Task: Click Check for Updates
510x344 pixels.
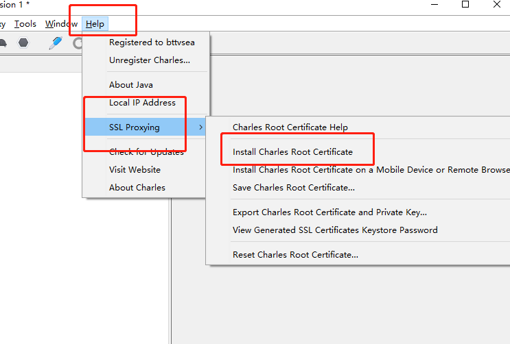Action: 146,152
